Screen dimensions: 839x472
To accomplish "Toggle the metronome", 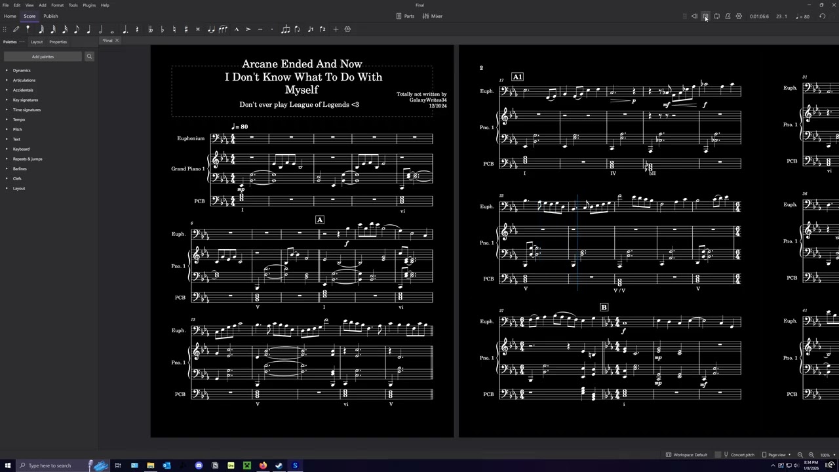I will click(728, 16).
